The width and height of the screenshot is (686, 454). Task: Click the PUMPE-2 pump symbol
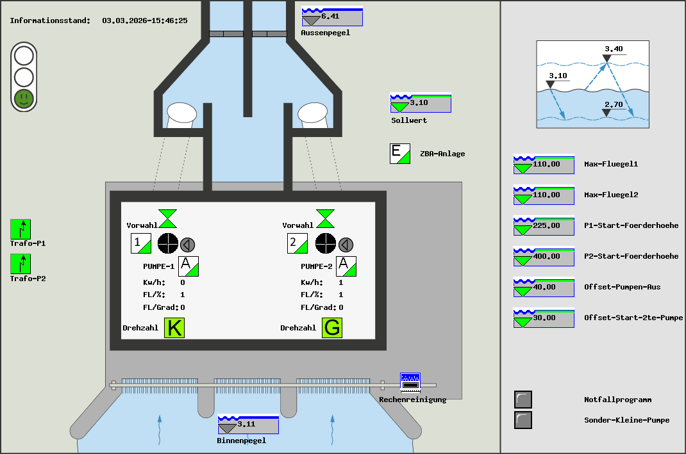[x=326, y=243]
